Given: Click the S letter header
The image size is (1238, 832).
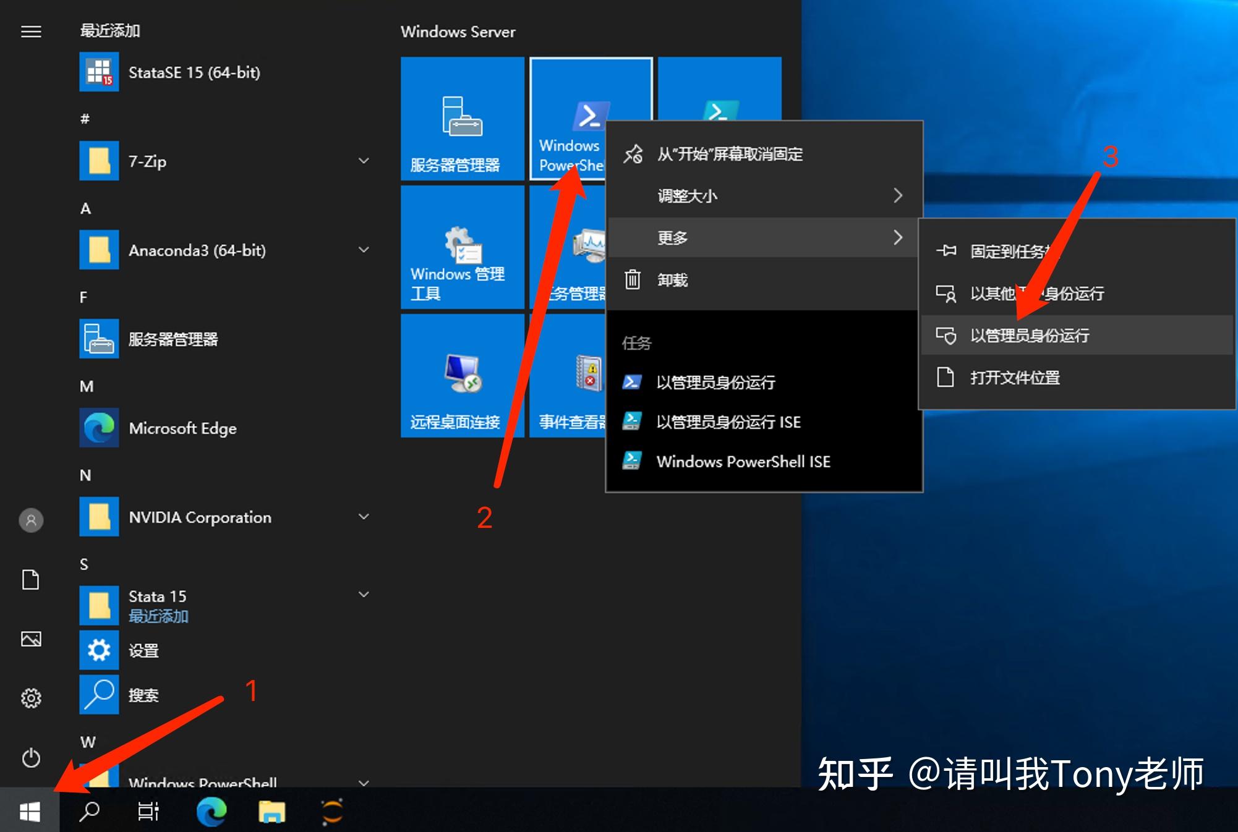Looking at the screenshot, I should point(84,564).
